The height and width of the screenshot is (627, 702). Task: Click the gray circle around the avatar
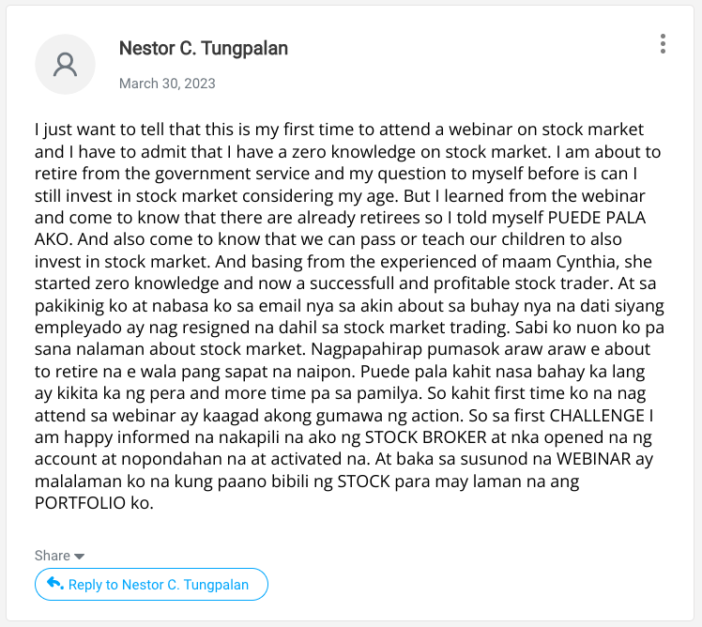tap(66, 65)
